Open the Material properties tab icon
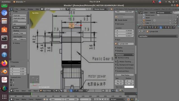 (166, 27)
